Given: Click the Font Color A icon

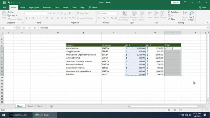Looking at the screenshot, I should pos(52,18).
